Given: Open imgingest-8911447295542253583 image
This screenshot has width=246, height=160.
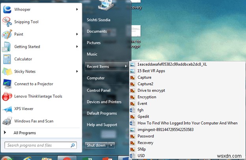Looking at the screenshot, I should point(166,130).
